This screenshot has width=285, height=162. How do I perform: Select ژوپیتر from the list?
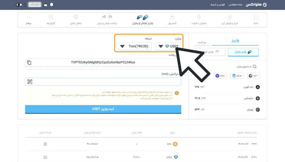pyautogui.click(x=227, y=110)
